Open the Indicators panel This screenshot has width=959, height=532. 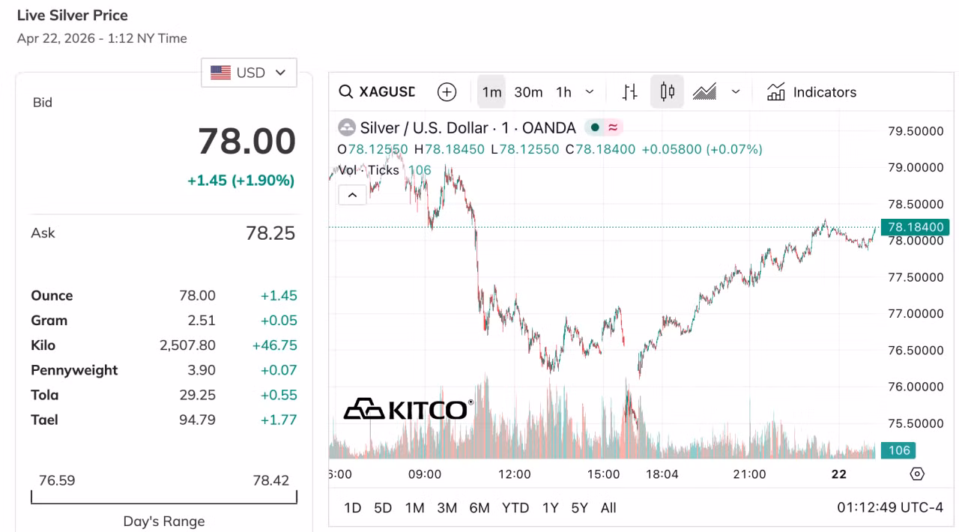(x=811, y=92)
